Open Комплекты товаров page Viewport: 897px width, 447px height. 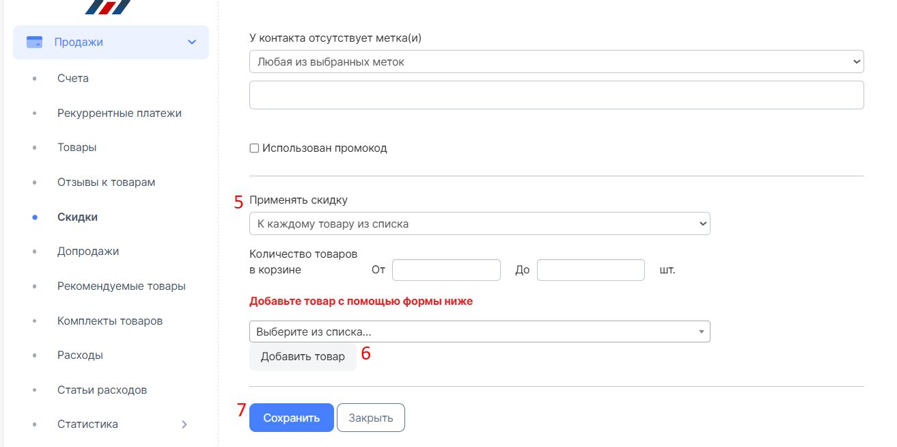click(x=110, y=321)
